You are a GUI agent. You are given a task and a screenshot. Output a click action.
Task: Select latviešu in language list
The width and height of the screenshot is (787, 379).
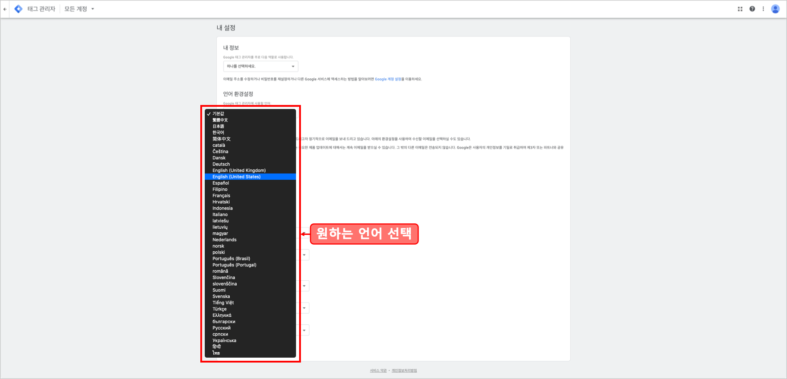click(x=250, y=221)
